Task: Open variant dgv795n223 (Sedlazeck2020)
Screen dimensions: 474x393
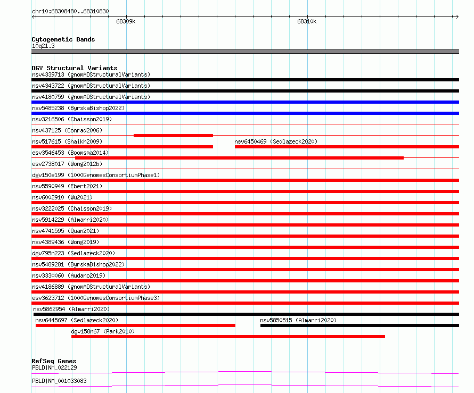Action: pyautogui.click(x=73, y=253)
